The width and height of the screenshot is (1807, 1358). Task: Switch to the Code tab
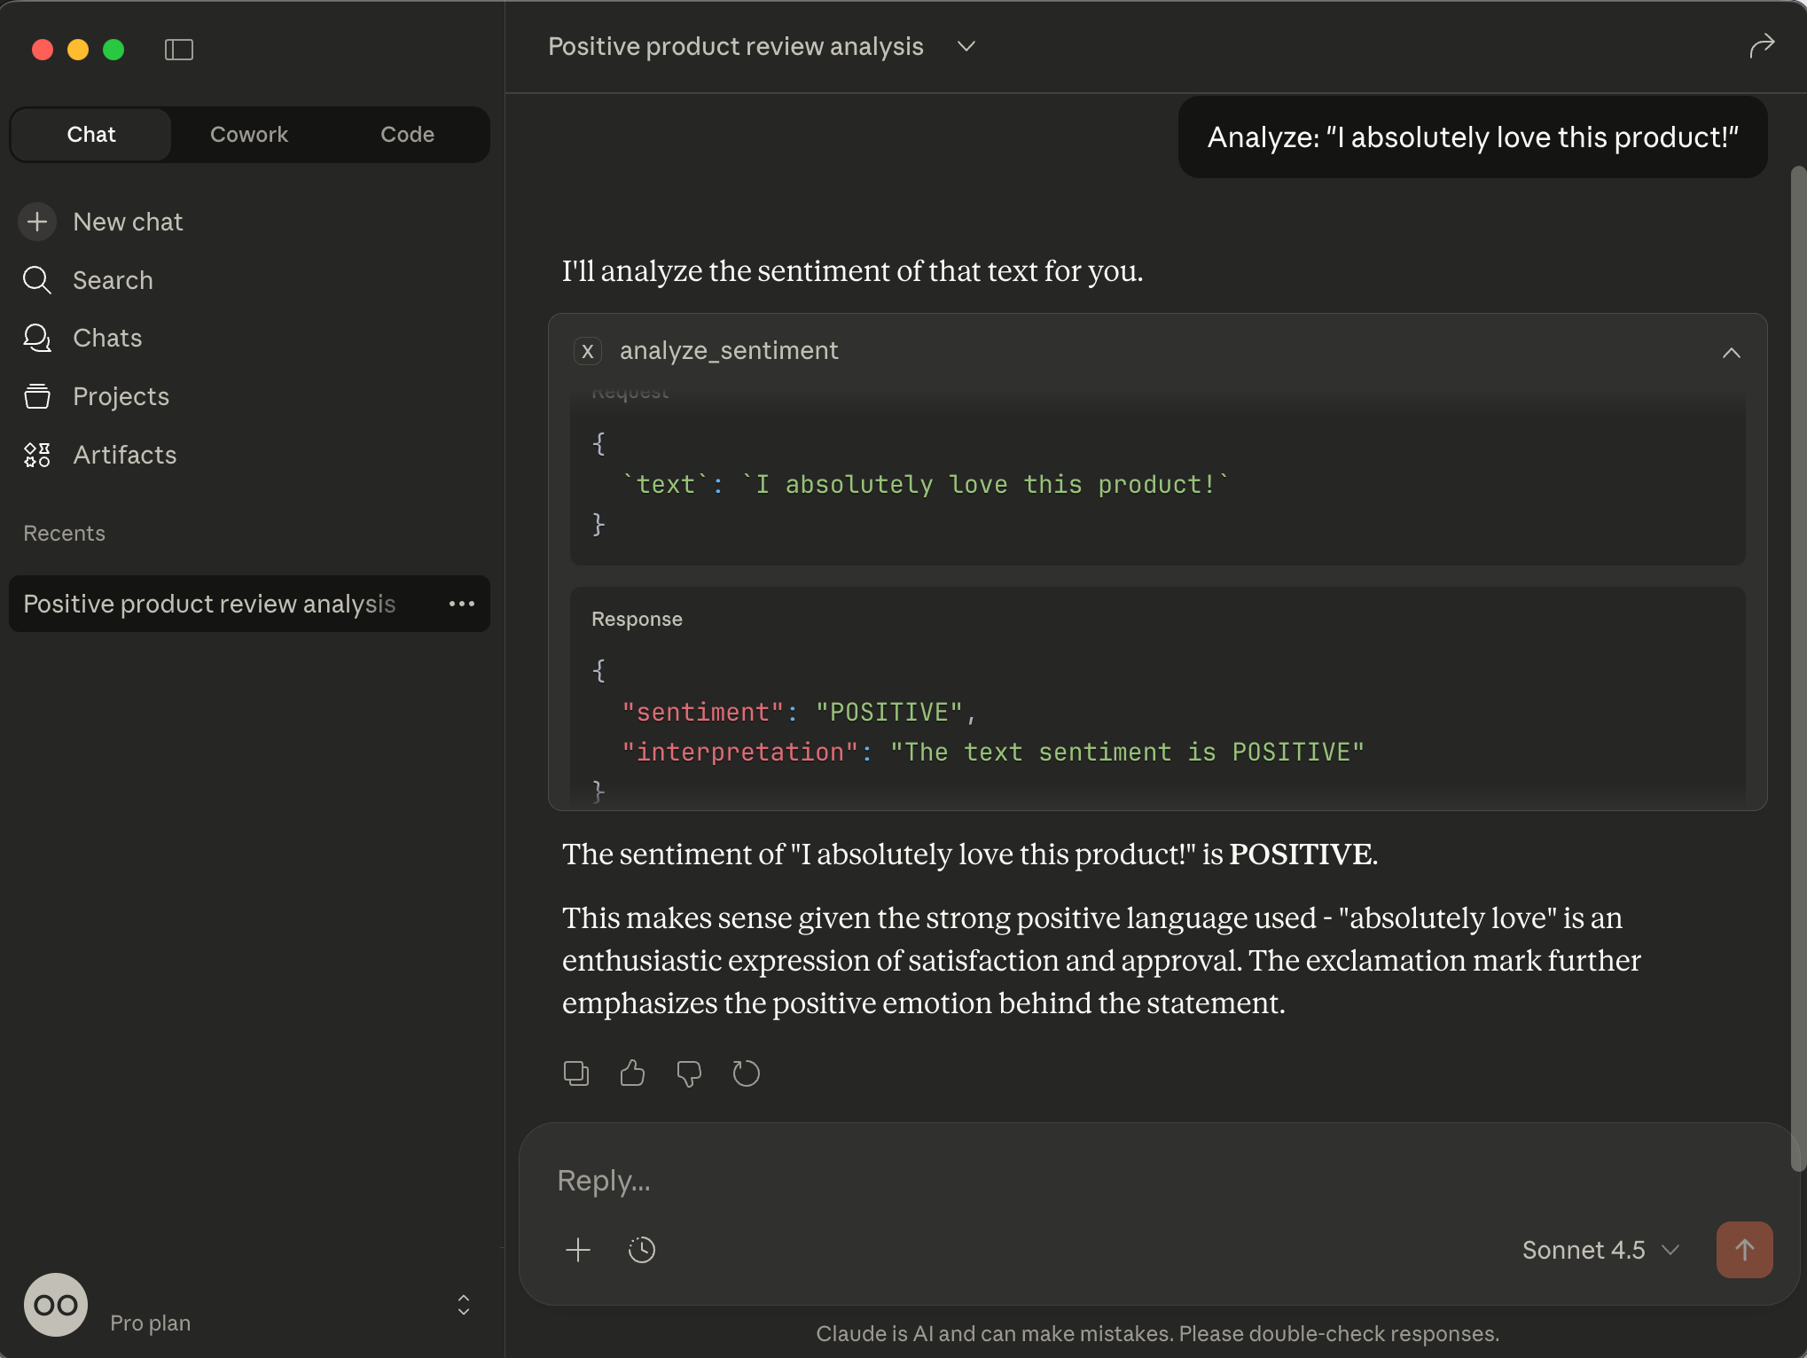tap(407, 135)
